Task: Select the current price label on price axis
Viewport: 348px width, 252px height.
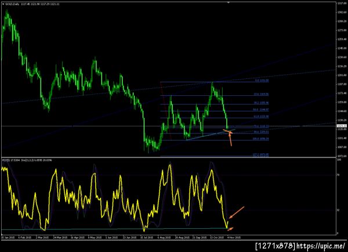Action: pyautogui.click(x=342, y=126)
